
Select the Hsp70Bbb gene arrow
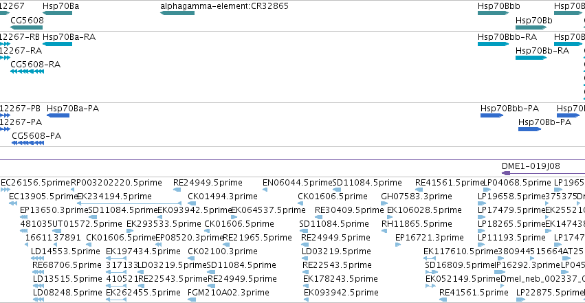coord(493,13)
